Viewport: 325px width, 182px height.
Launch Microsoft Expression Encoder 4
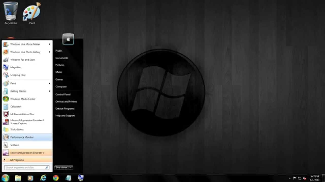(27, 153)
